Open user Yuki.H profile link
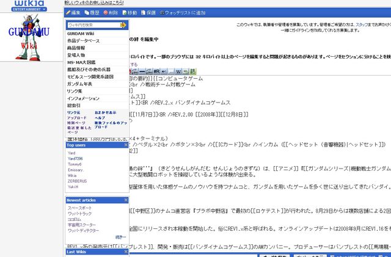Image resolution: width=391 pixels, height=257 pixels. (73, 187)
